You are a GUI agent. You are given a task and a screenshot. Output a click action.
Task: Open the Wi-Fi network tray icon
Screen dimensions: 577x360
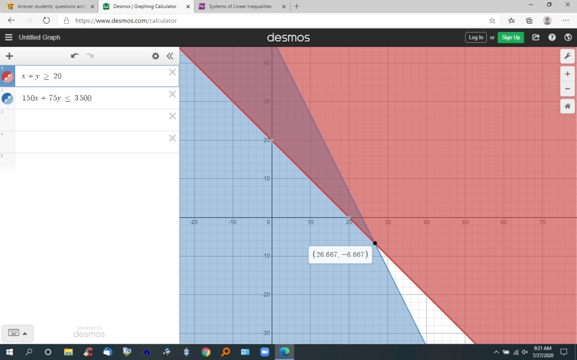click(x=516, y=352)
